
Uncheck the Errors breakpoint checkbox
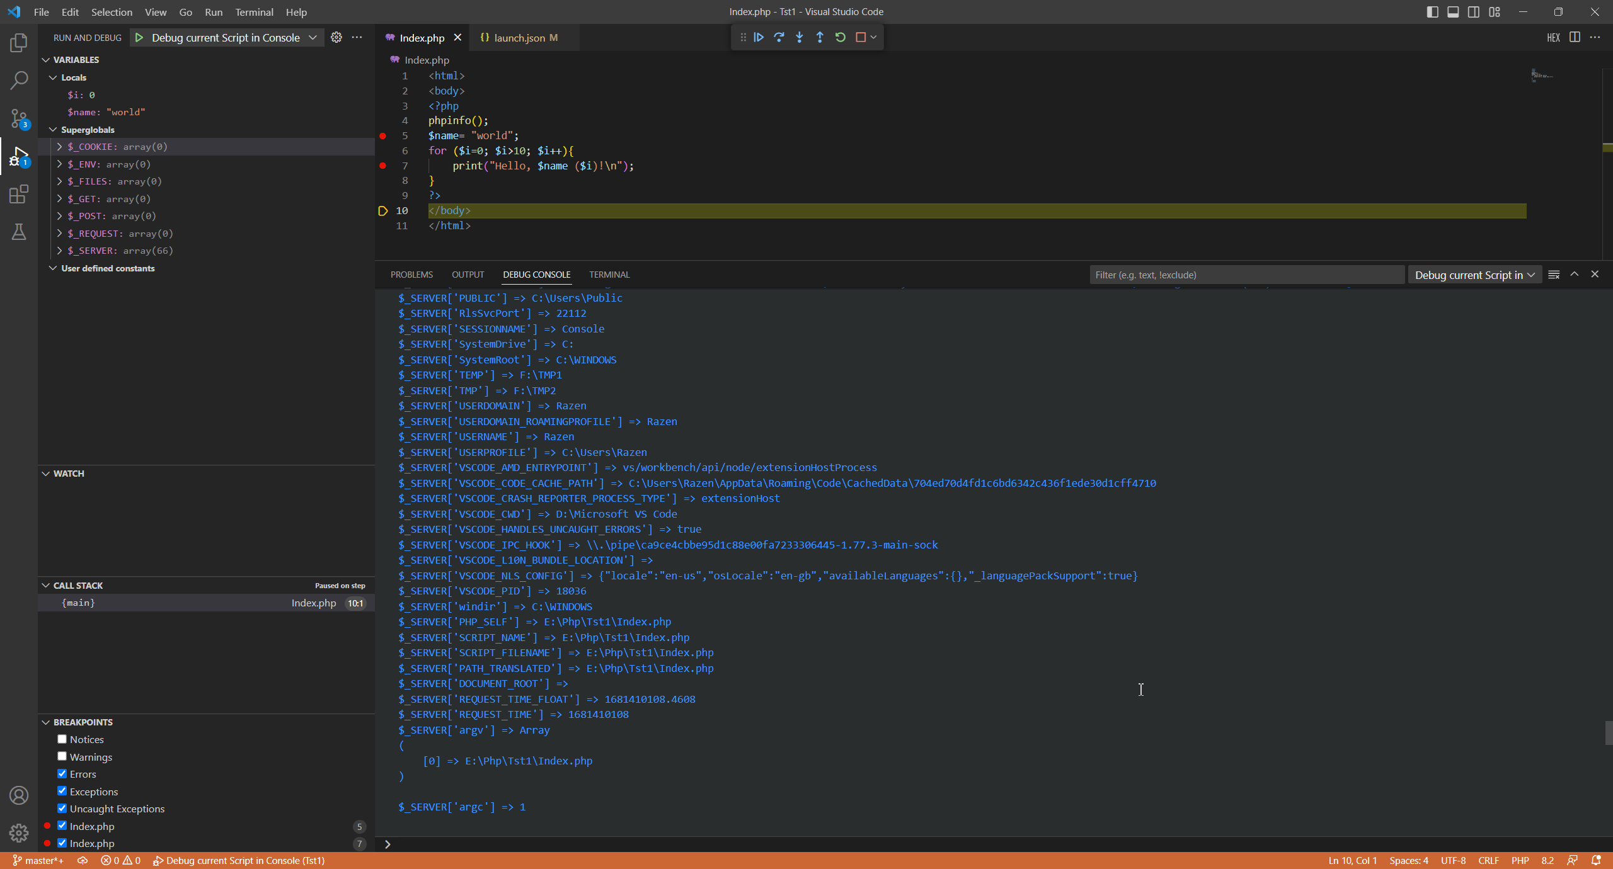click(x=62, y=774)
